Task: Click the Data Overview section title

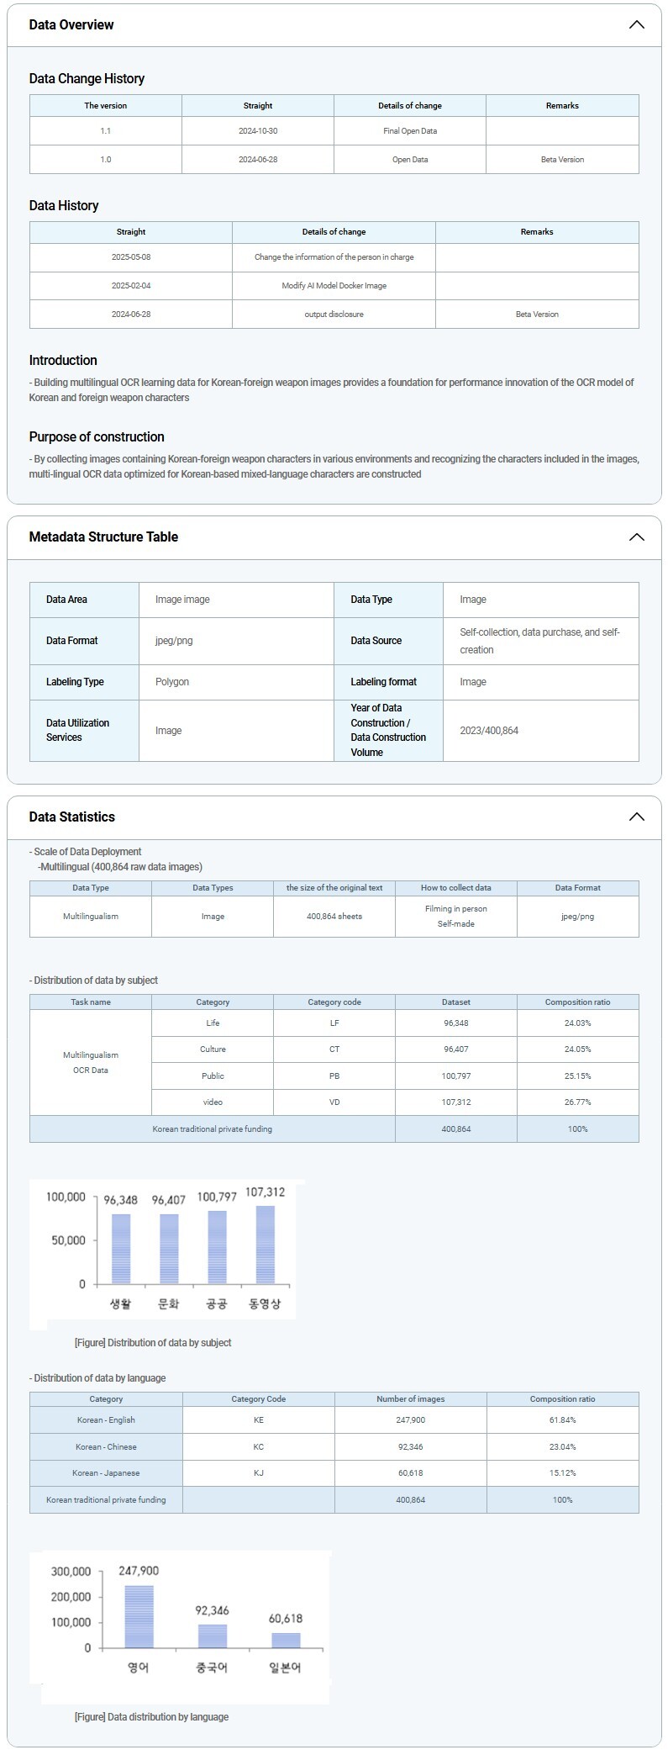Action: [71, 24]
